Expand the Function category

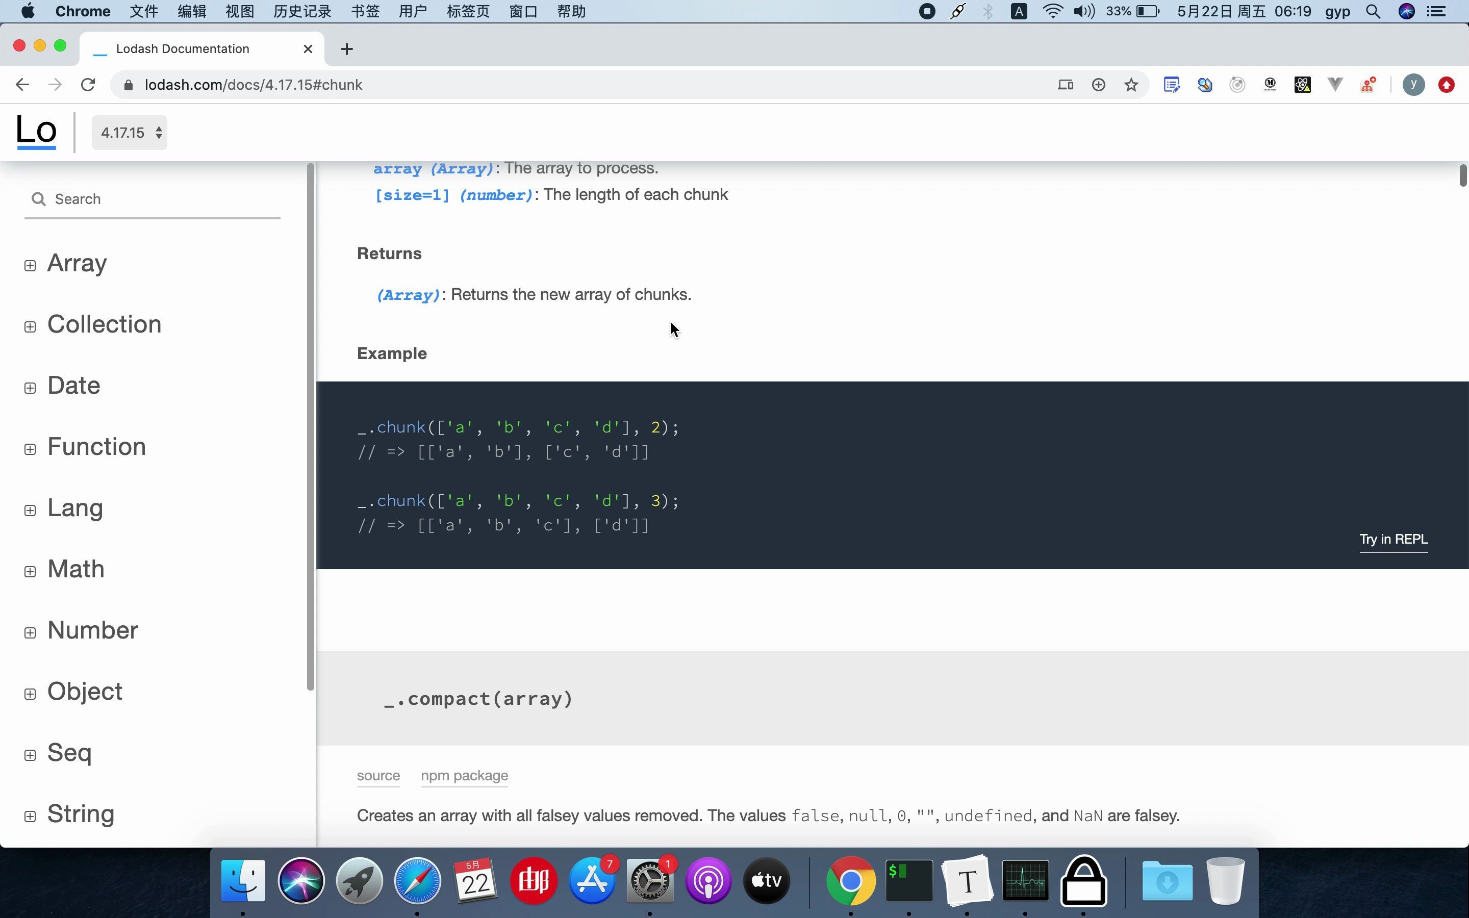[x=30, y=449]
